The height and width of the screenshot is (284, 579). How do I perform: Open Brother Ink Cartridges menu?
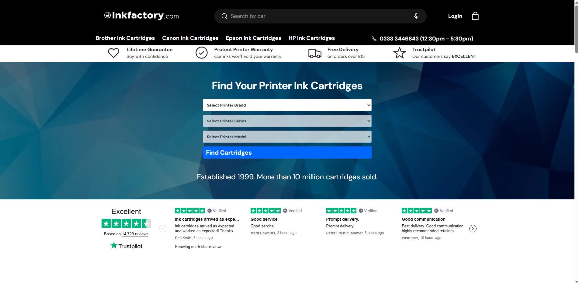(x=125, y=38)
